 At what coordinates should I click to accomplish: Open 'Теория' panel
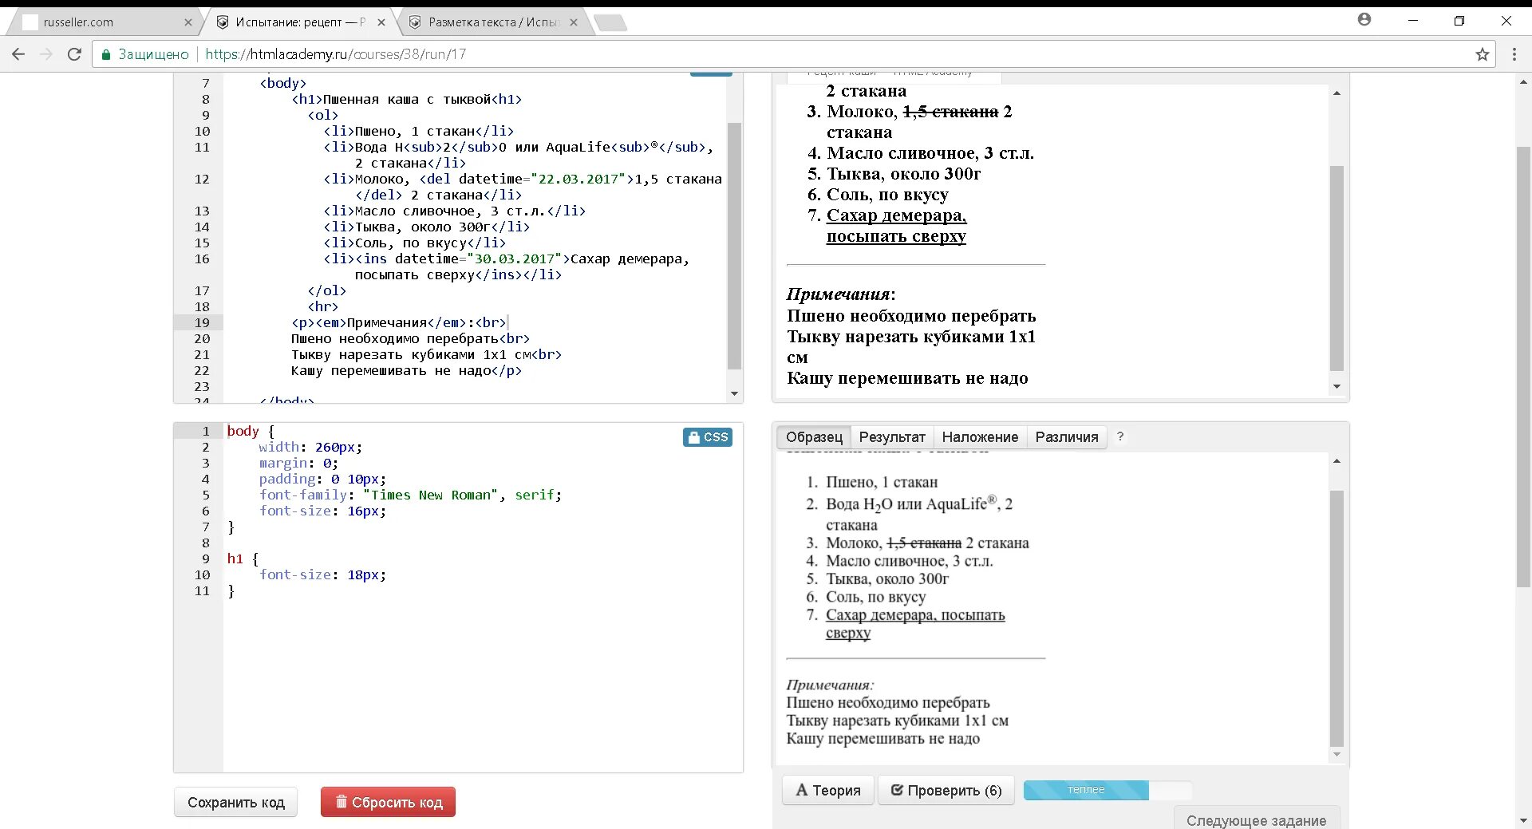[x=828, y=791]
